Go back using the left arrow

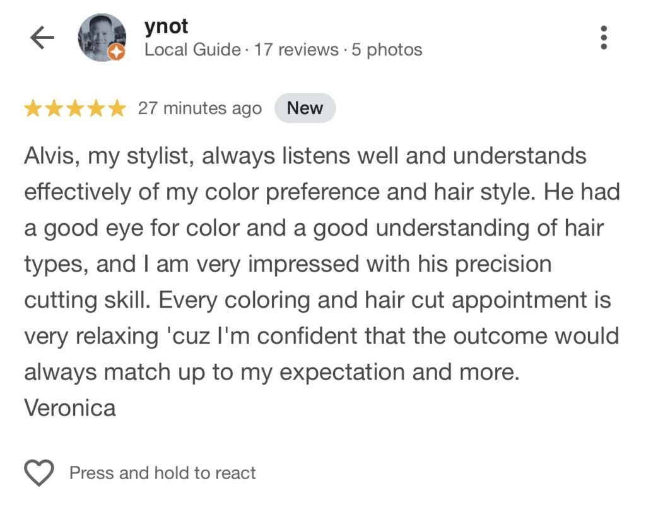click(x=42, y=38)
